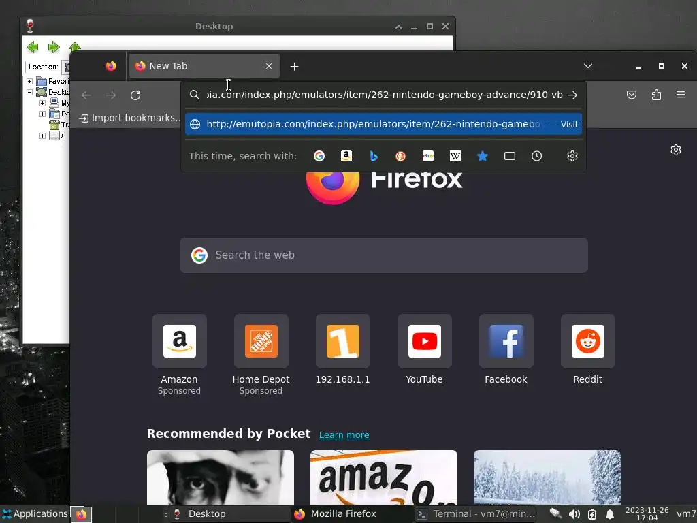Open volume control in system tray
Screen dimensions: 697x523
(x=574, y=515)
